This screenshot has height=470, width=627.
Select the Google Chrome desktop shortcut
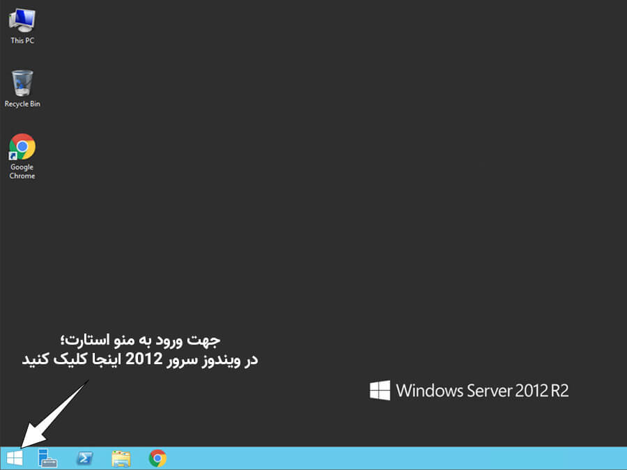point(22,147)
